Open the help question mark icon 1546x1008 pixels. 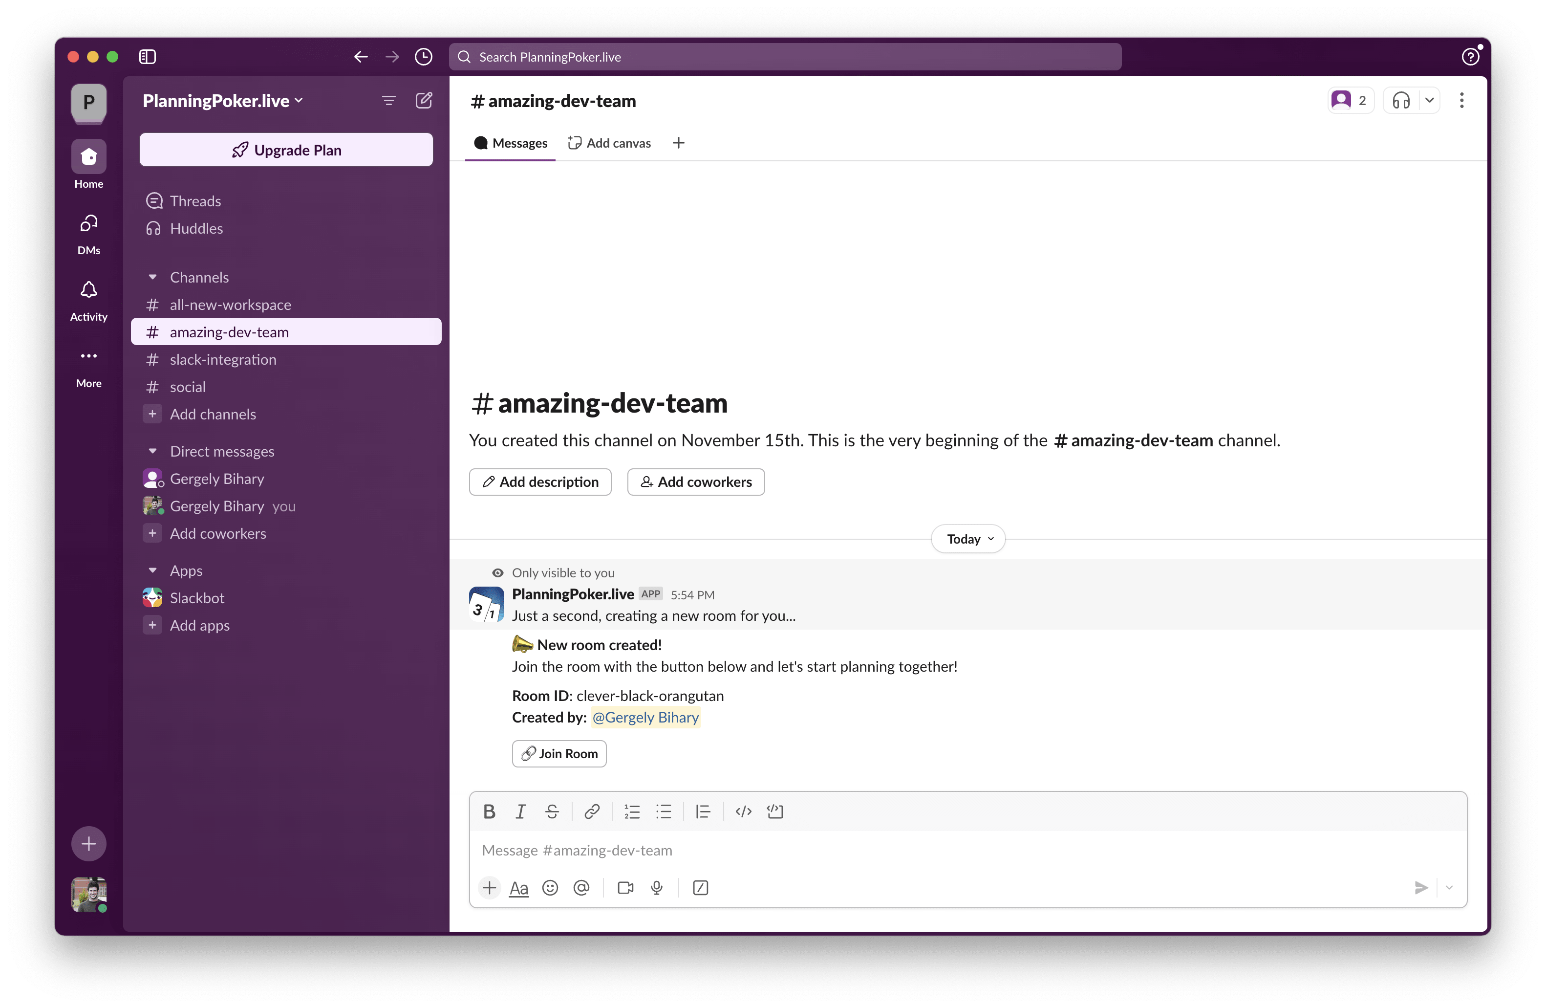(x=1471, y=57)
